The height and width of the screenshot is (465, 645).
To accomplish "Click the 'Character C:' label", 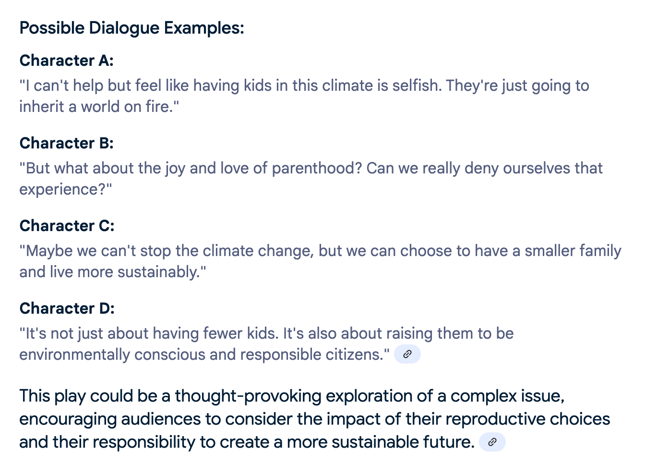I will [x=67, y=226].
